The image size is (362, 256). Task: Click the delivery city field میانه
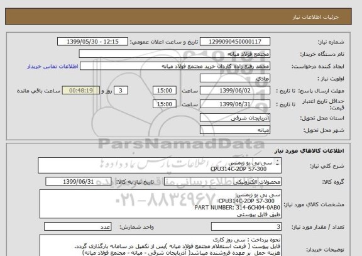point(235,130)
